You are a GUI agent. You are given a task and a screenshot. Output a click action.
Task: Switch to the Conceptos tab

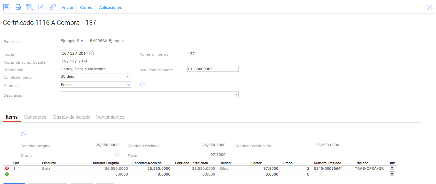[35, 117]
